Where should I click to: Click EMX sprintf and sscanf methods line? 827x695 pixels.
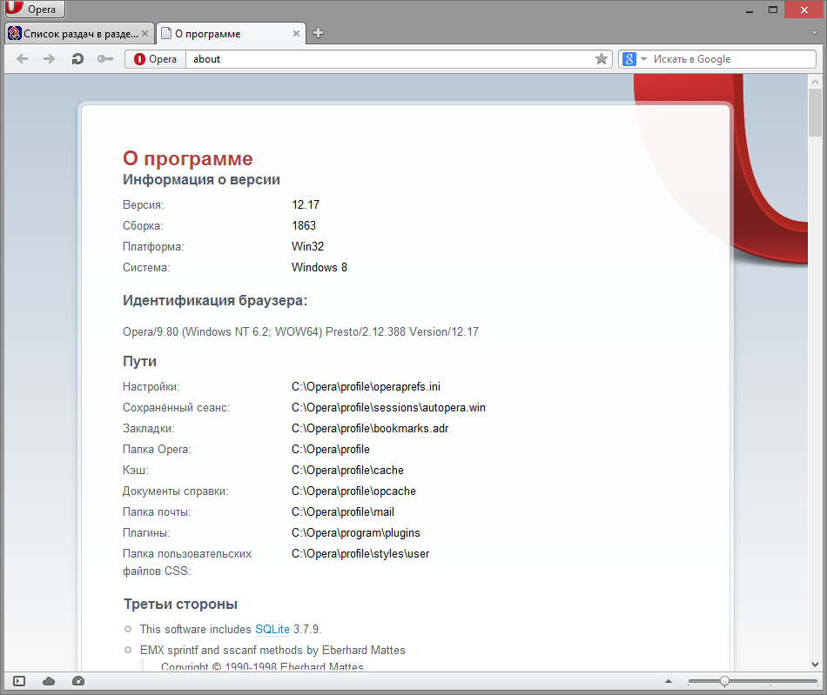[272, 651]
